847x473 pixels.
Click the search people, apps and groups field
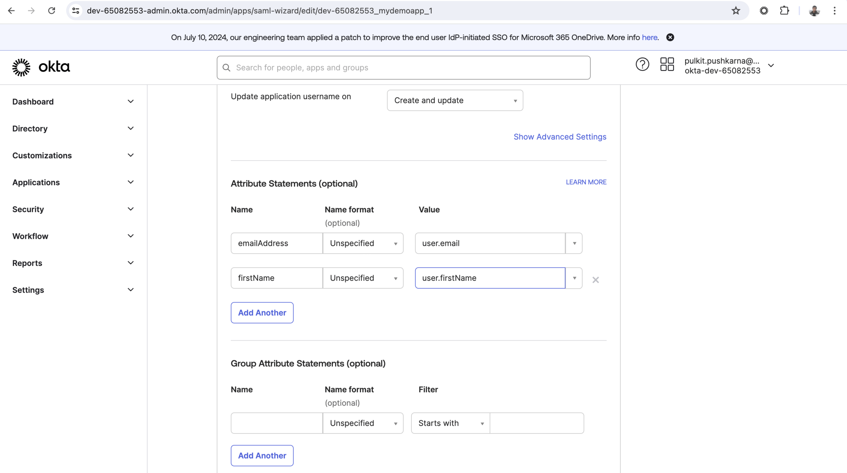click(403, 68)
